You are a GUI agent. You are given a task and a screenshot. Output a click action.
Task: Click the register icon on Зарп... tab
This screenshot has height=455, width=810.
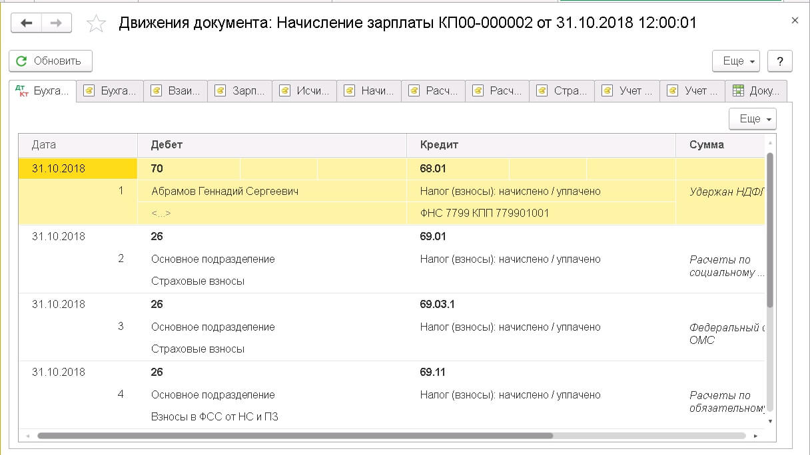pyautogui.click(x=220, y=91)
